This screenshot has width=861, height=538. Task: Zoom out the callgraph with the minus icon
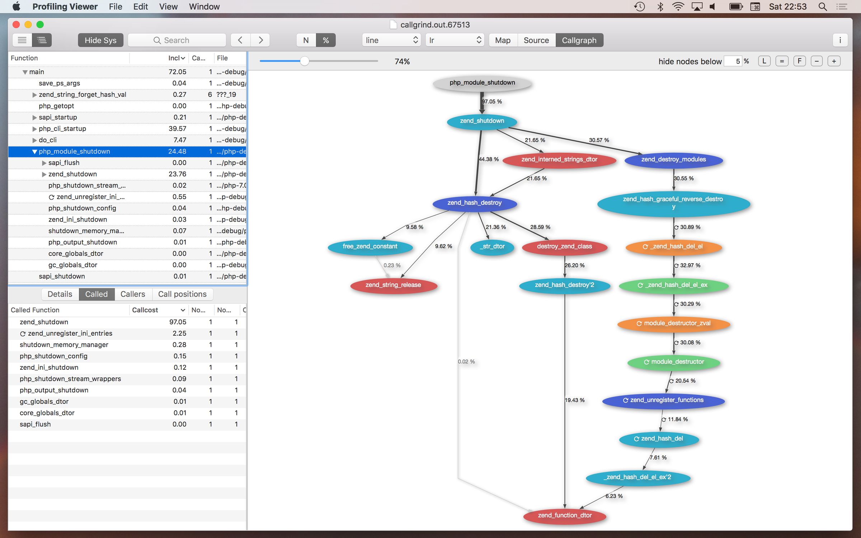coord(817,61)
